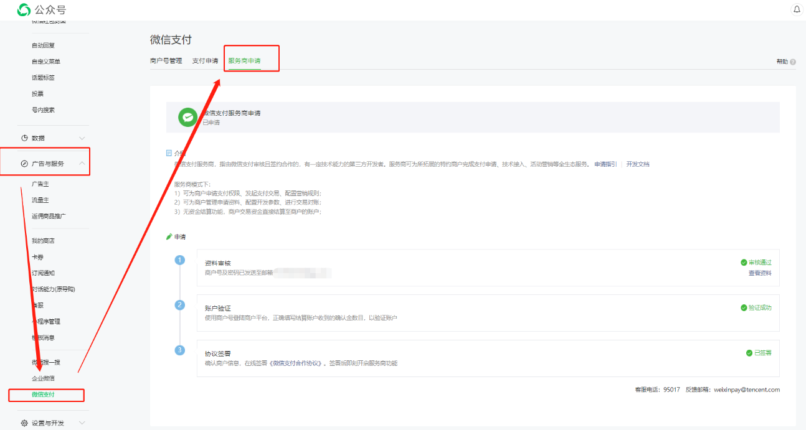Switch to the 商户号管理 tab

tap(166, 61)
